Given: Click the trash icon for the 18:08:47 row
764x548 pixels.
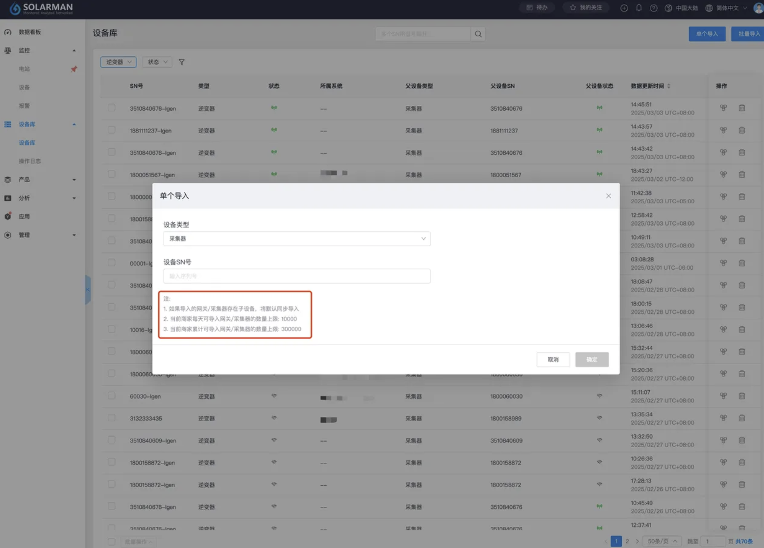Looking at the screenshot, I should click(x=742, y=285).
